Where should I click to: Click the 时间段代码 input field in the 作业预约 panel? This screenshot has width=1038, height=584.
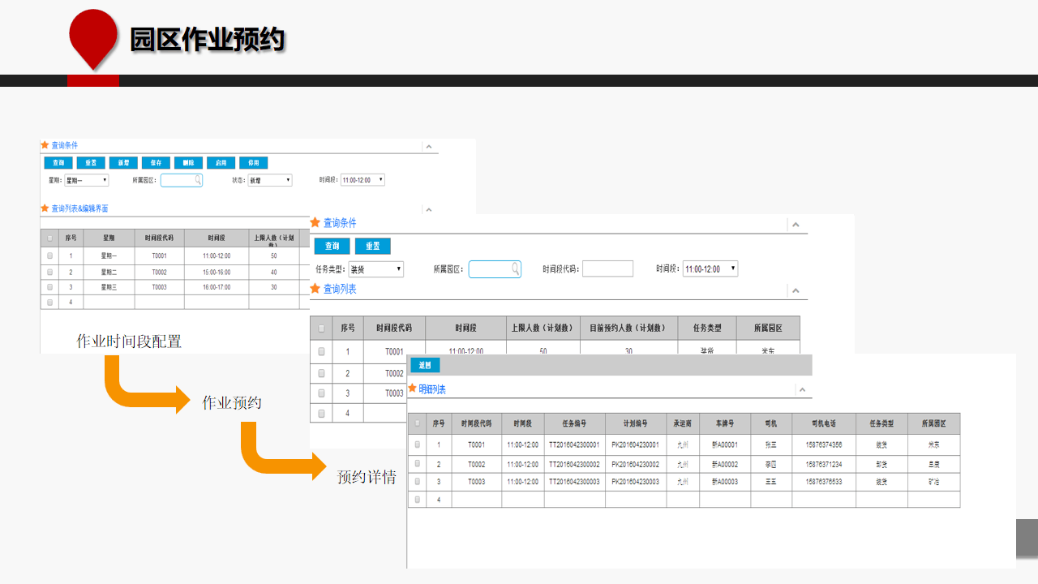(x=607, y=268)
